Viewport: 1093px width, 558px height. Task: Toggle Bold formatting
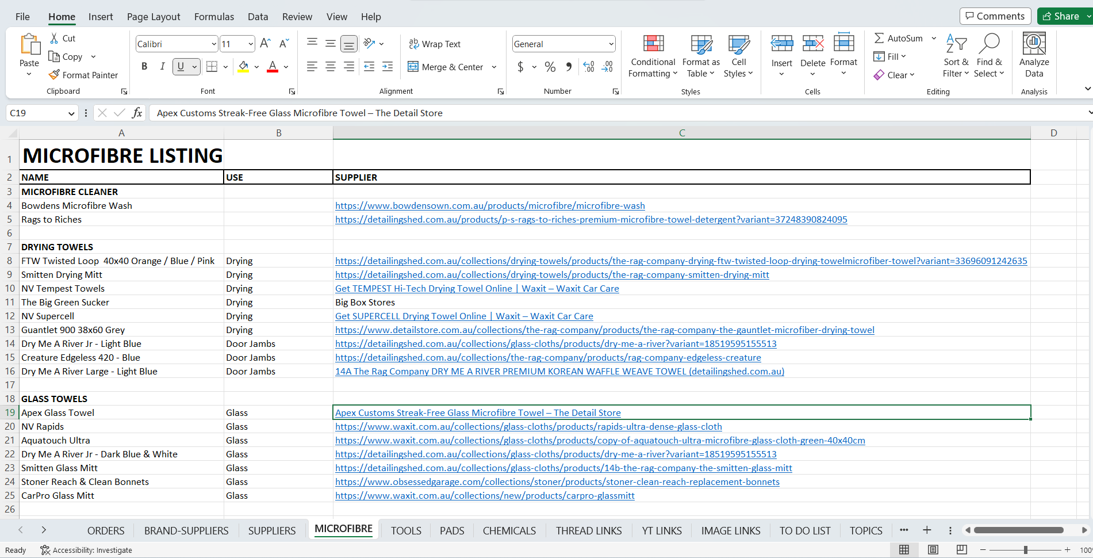click(x=144, y=67)
